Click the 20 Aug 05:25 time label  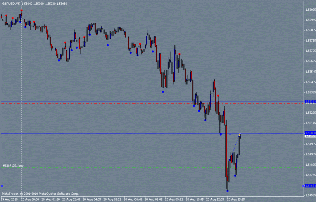tap(112, 200)
